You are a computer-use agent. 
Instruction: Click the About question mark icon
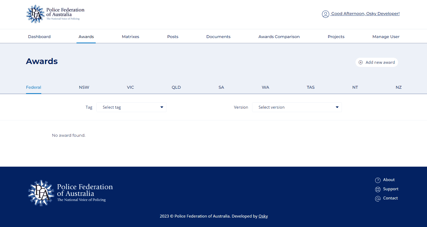[378, 180]
